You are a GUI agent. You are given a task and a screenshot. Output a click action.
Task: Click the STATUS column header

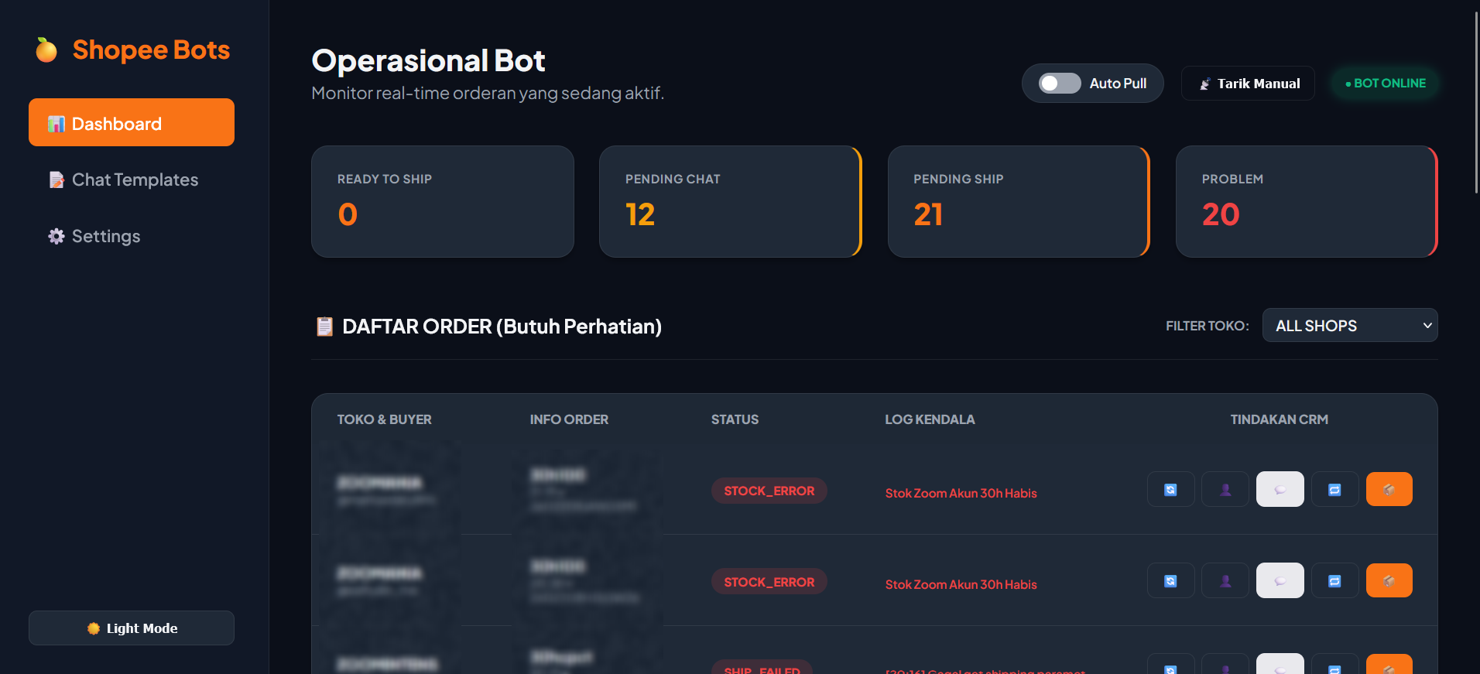click(735, 419)
